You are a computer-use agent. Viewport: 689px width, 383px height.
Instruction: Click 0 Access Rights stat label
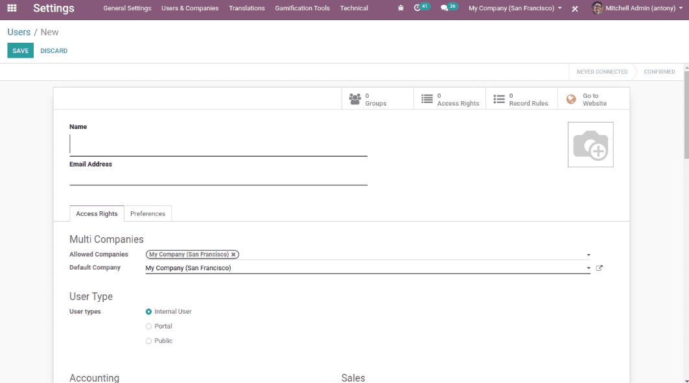[458, 99]
